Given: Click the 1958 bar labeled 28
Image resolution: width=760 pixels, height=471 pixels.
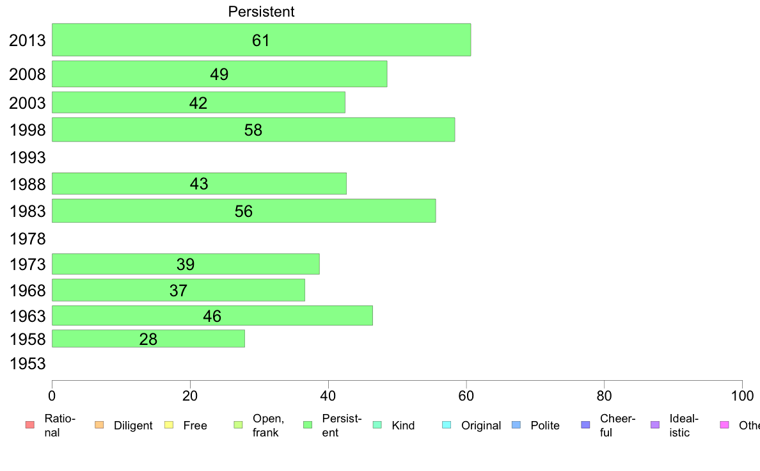Looking at the screenshot, I should (x=148, y=339).
